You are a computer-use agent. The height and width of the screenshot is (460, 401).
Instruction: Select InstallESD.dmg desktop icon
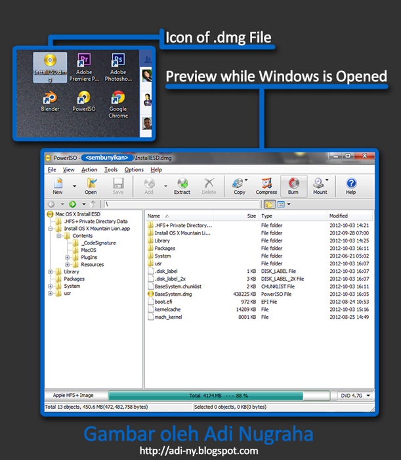pos(50,68)
